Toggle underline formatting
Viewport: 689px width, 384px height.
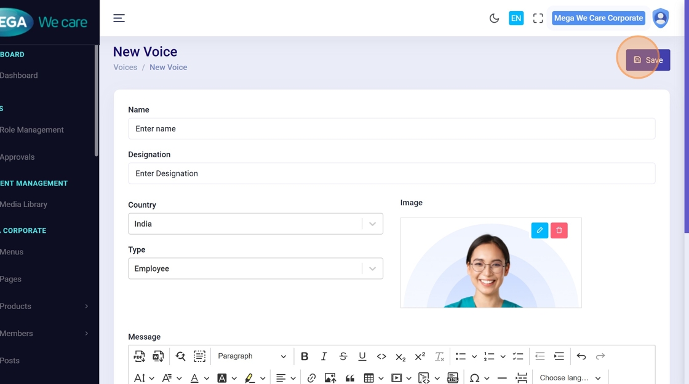(x=362, y=356)
